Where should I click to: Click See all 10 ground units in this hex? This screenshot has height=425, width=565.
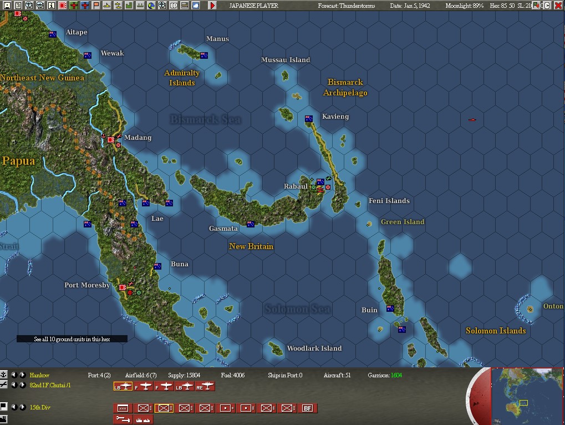[72, 339]
